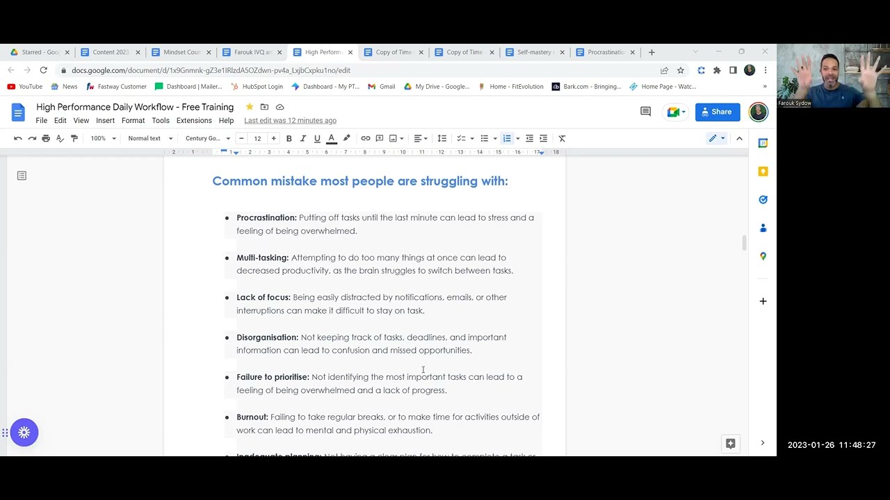Open the Century Gothic font dropdown
The width and height of the screenshot is (890, 500).
click(207, 138)
